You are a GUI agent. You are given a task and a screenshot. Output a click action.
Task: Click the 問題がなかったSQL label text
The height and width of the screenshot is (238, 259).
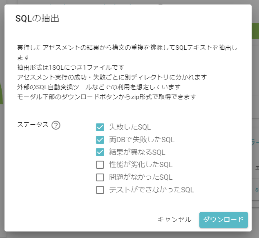point(141,177)
